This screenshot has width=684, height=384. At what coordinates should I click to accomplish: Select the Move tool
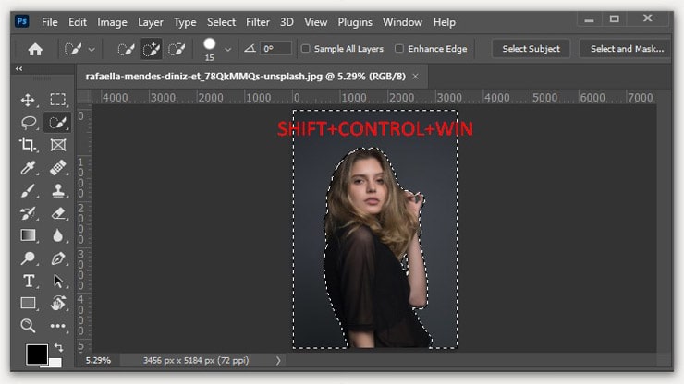coord(28,100)
